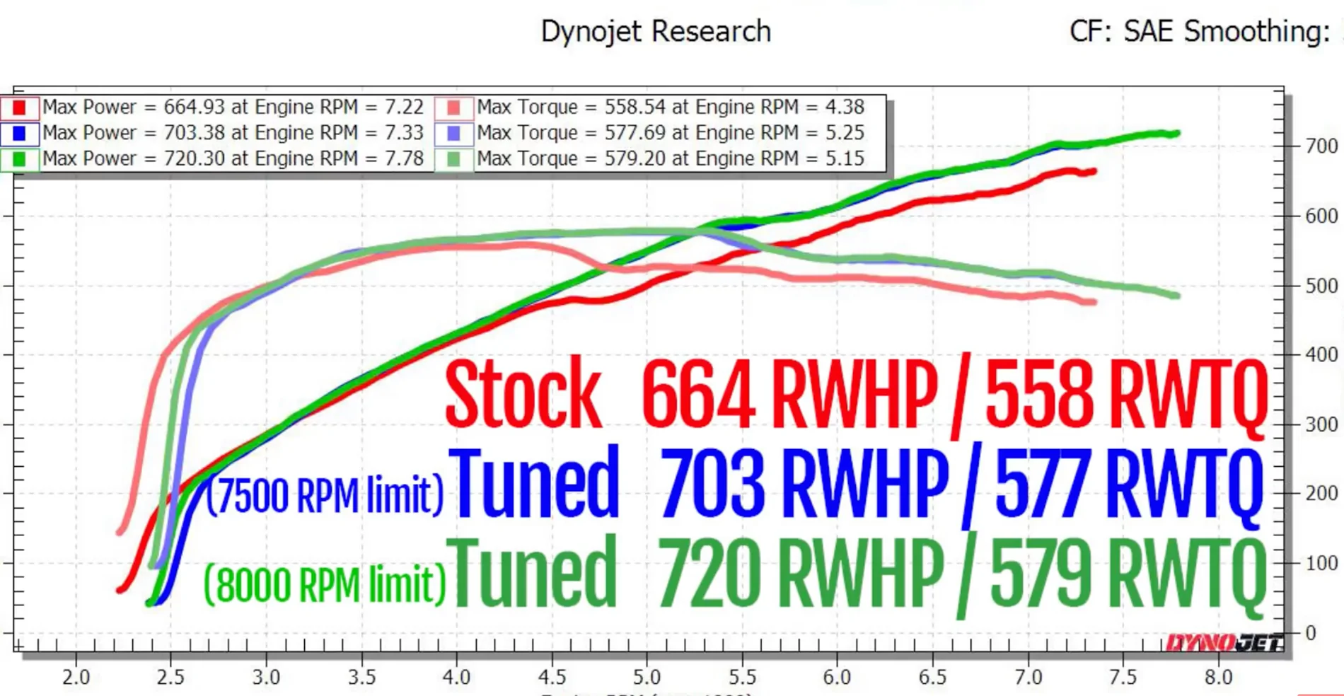Click the blue Max Power 703.38 legend swatch
Viewport: 1344px width, 696px height.
click(x=19, y=133)
